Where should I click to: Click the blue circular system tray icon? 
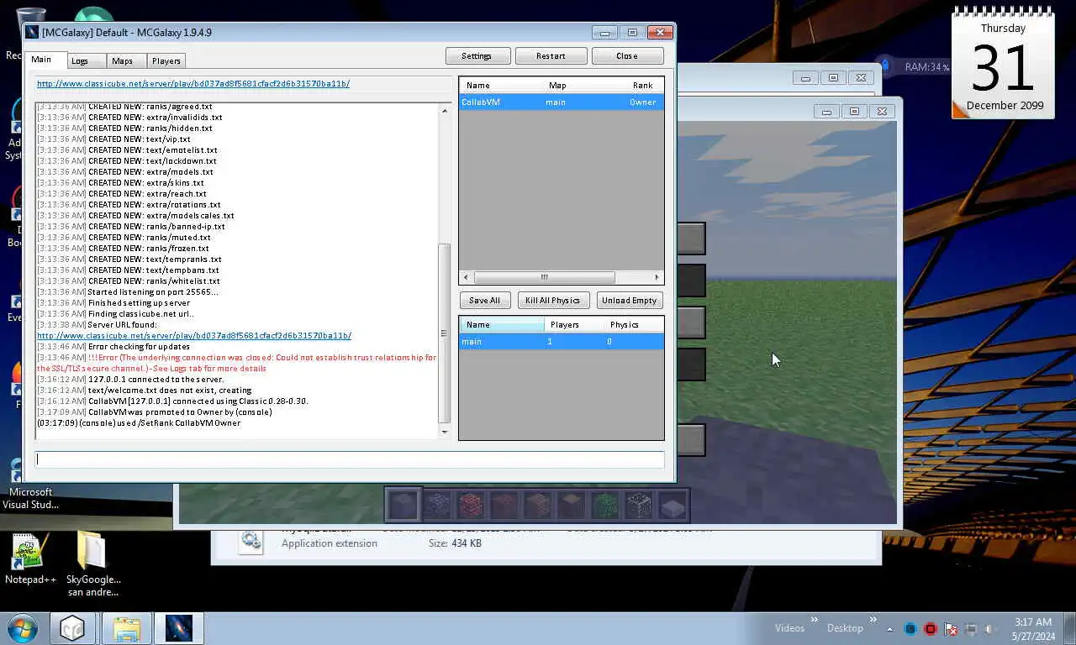click(x=910, y=628)
